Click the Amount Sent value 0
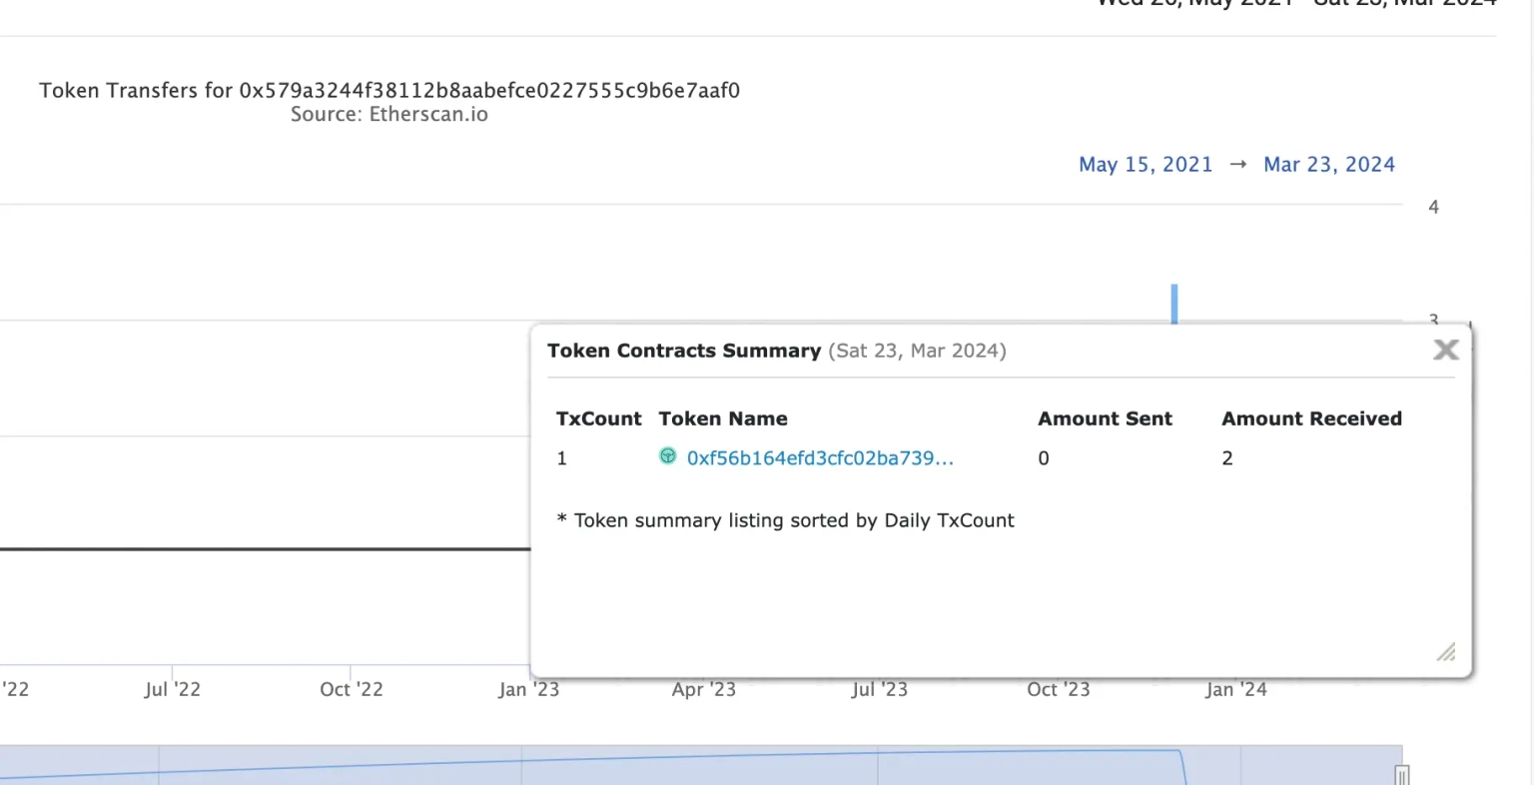Screen dimensions: 1534x785 coord(1044,458)
